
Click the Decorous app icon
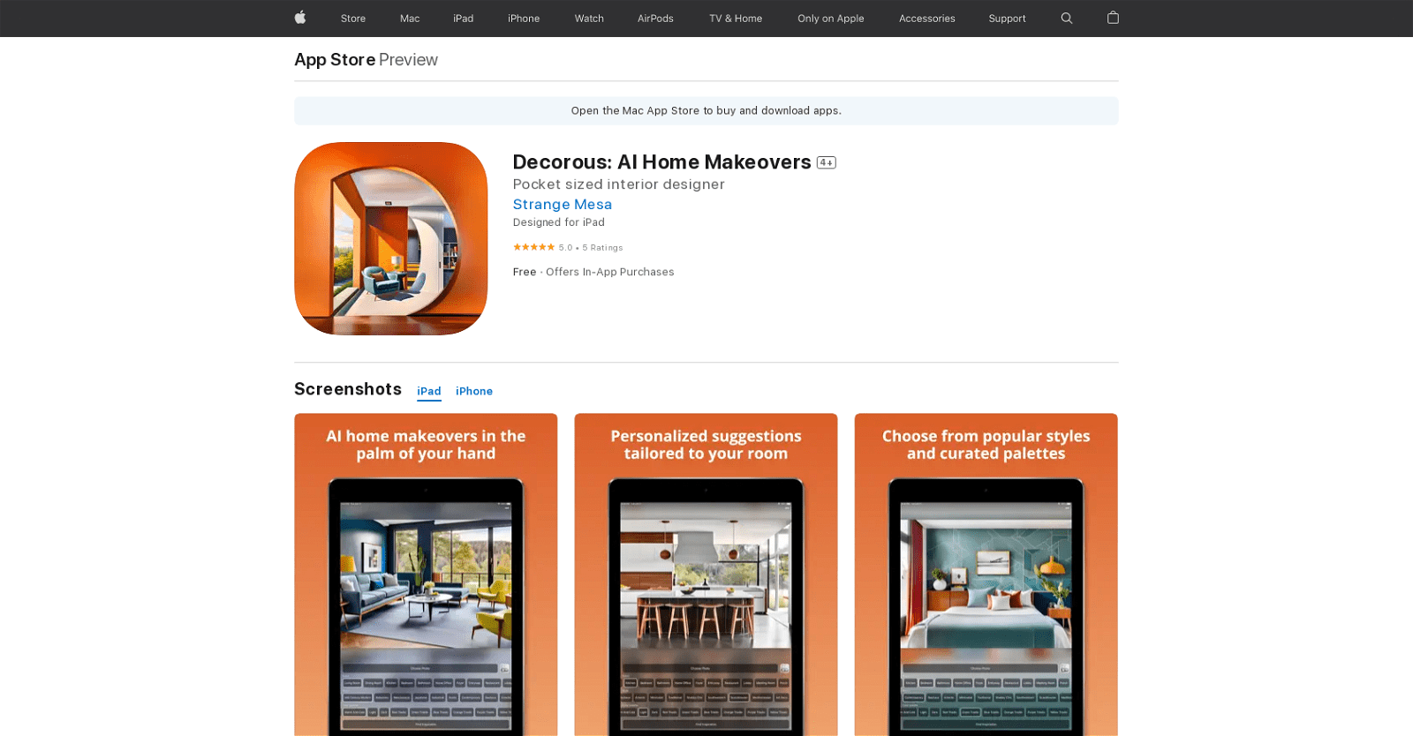390,238
